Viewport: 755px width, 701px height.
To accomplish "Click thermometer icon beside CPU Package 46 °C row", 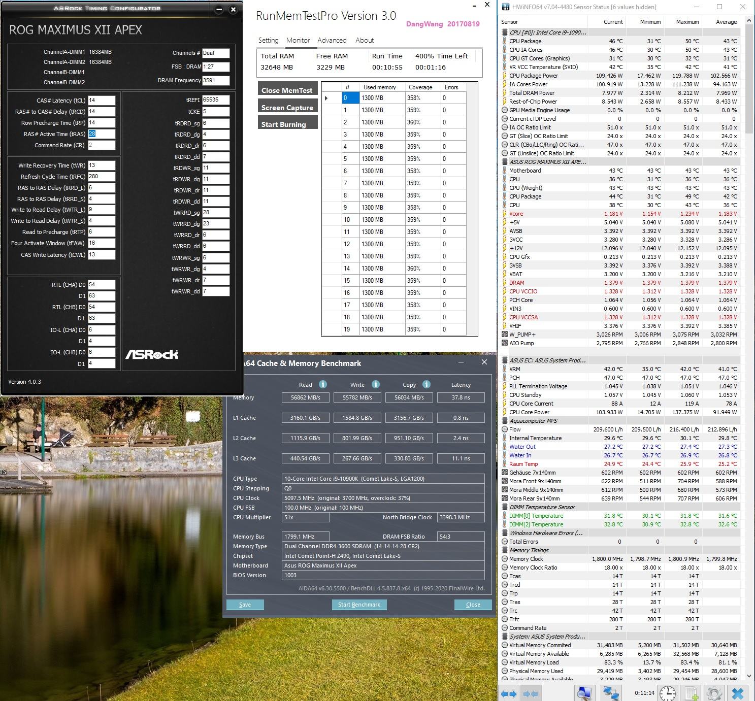I will click(505, 41).
